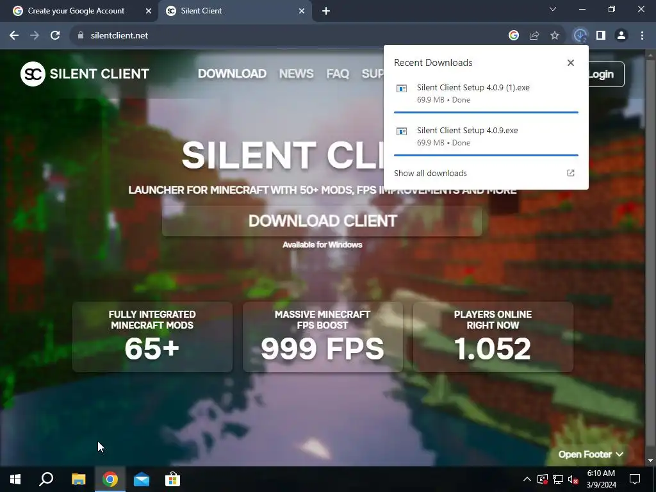Open Microsoft Store from taskbar
This screenshot has height=492, width=656.
point(172,479)
